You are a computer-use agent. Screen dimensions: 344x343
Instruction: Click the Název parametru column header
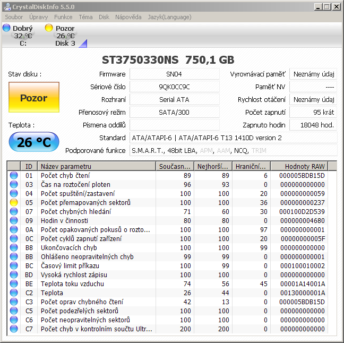[x=97, y=166]
